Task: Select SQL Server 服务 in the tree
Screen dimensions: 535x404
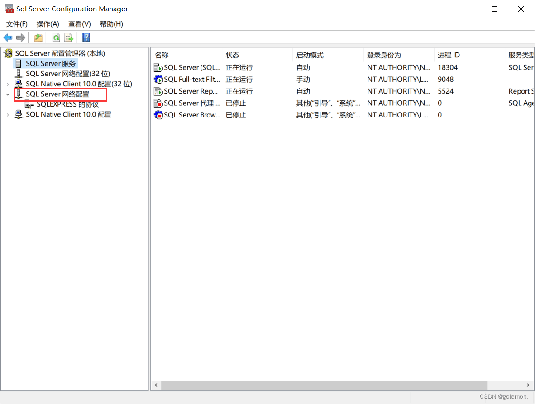Action: pyautogui.click(x=51, y=64)
